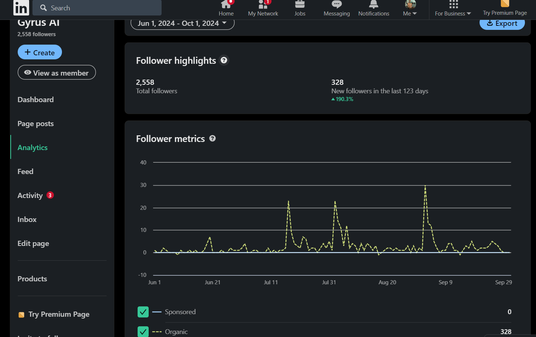Click View as member eye button

coord(57,73)
